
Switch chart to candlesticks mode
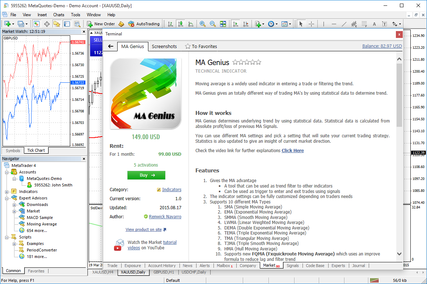coord(181,24)
